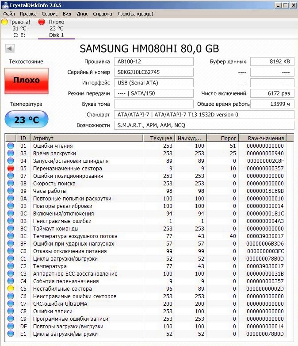Viewport: 298px width, 346px height.
Task: Select the Таймаут команды row
Action: click(x=145, y=228)
